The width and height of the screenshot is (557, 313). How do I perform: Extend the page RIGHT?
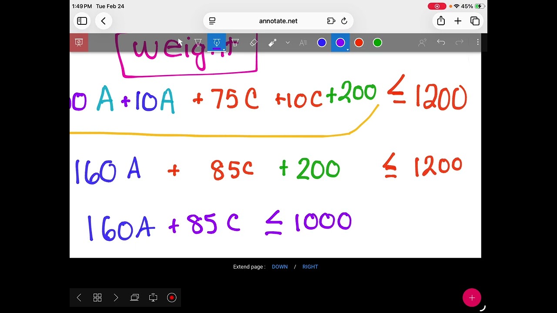coord(310,267)
